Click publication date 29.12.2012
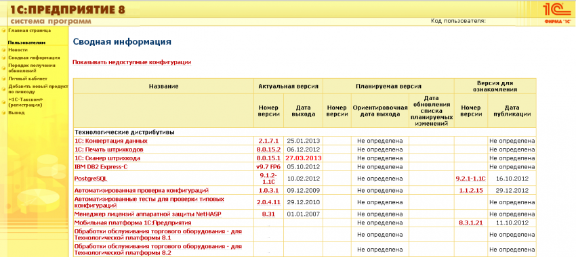576x257 pixels. [512, 191]
